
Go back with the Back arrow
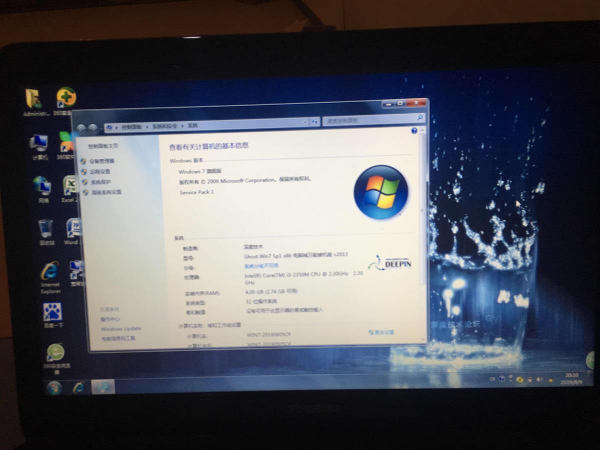[81, 128]
